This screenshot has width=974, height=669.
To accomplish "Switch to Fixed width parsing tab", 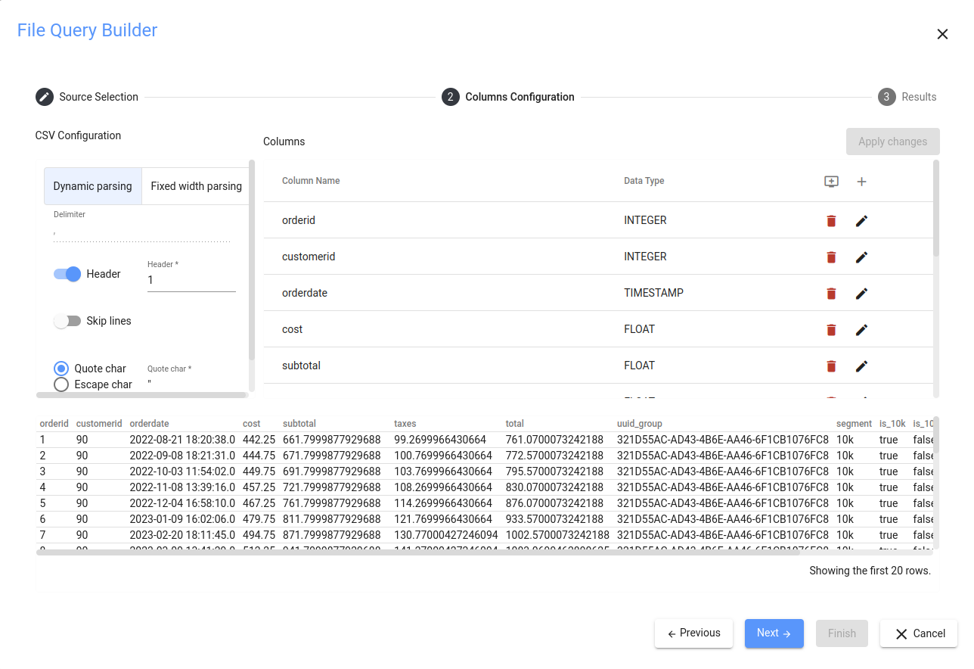I will click(x=196, y=186).
